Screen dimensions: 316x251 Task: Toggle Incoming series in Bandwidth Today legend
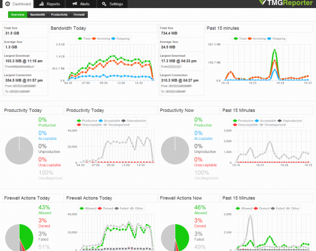click(101, 38)
